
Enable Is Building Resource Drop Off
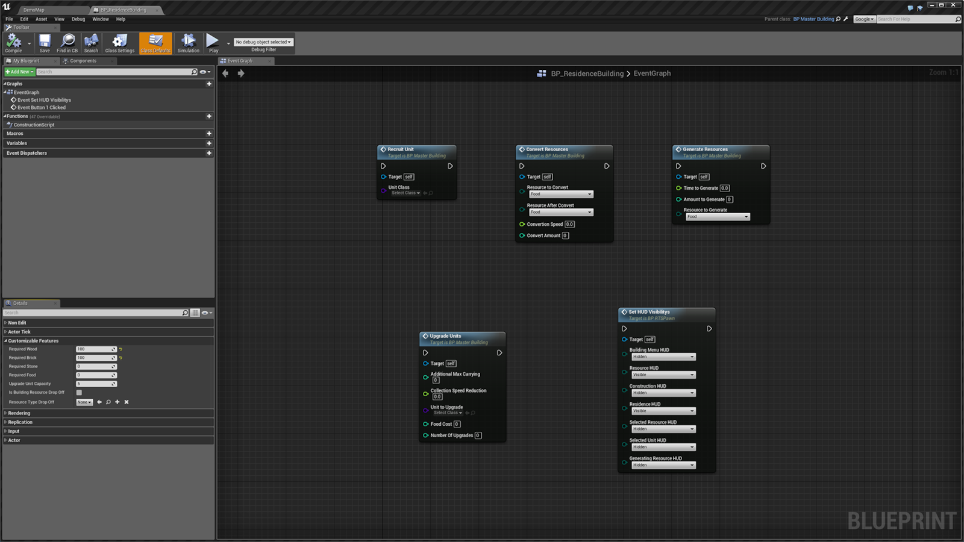tap(78, 392)
